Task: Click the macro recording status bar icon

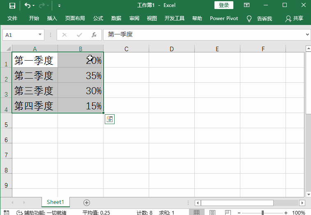Action: click(6, 213)
